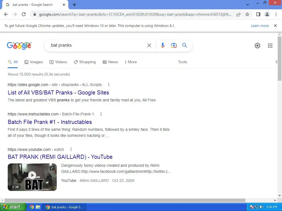Switch to the Videos tab
This screenshot has width=282, height=211.
[58, 62]
